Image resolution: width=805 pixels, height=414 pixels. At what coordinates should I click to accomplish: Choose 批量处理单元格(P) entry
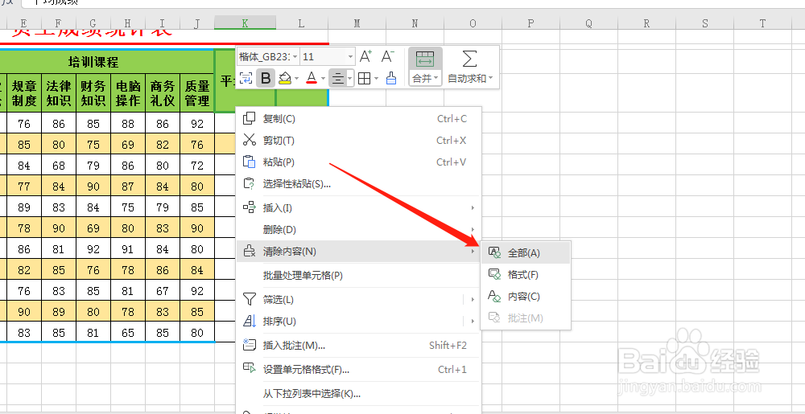pos(358,276)
